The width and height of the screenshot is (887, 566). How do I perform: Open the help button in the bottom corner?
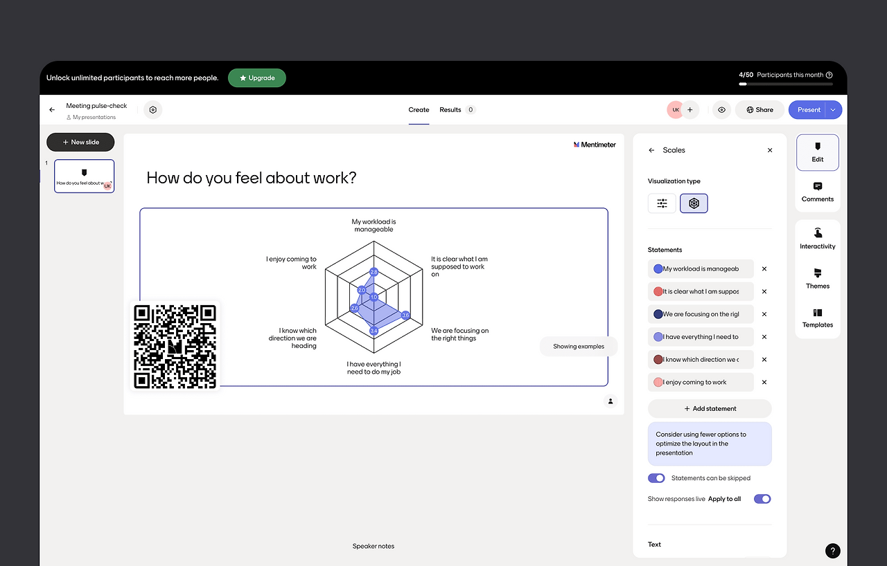833,551
